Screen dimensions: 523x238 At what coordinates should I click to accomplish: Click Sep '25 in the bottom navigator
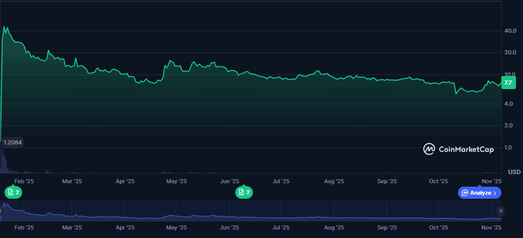coord(387,227)
